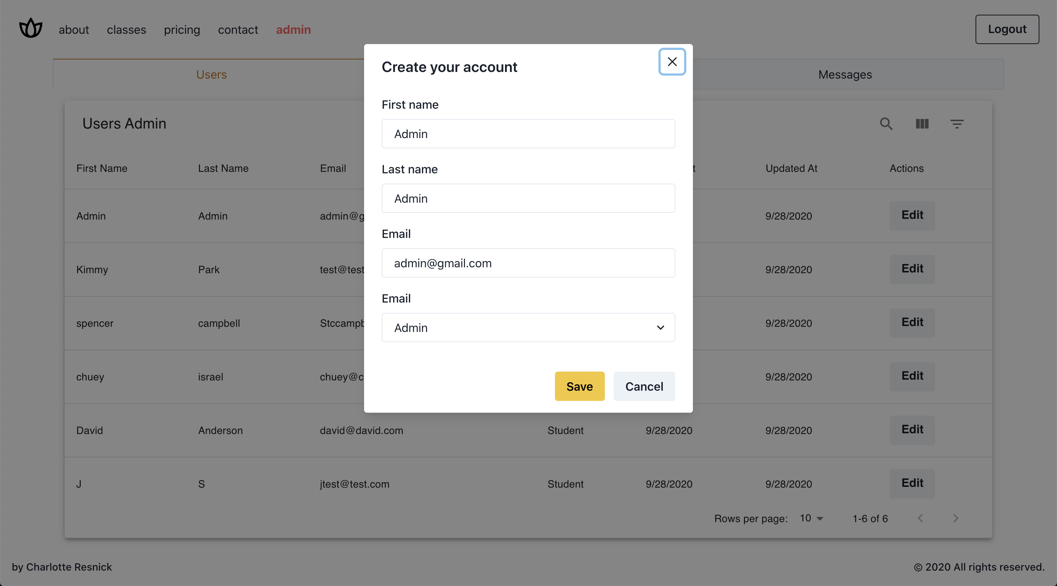Cancel the account dialog
1057x586 pixels.
(644, 386)
